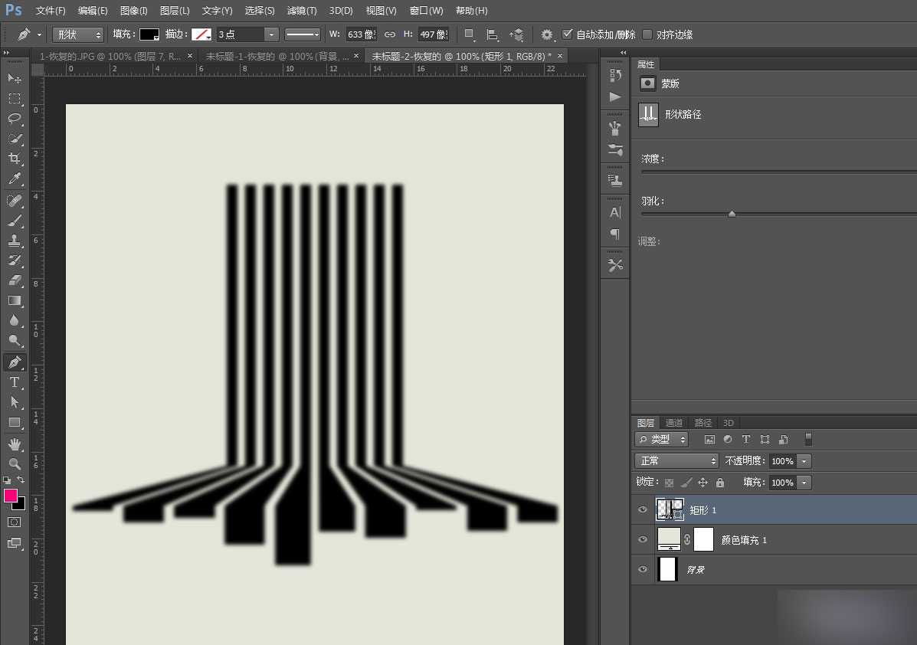Click the pink foreground color swatch
Viewport: 917px width, 645px height.
pyautogui.click(x=11, y=496)
